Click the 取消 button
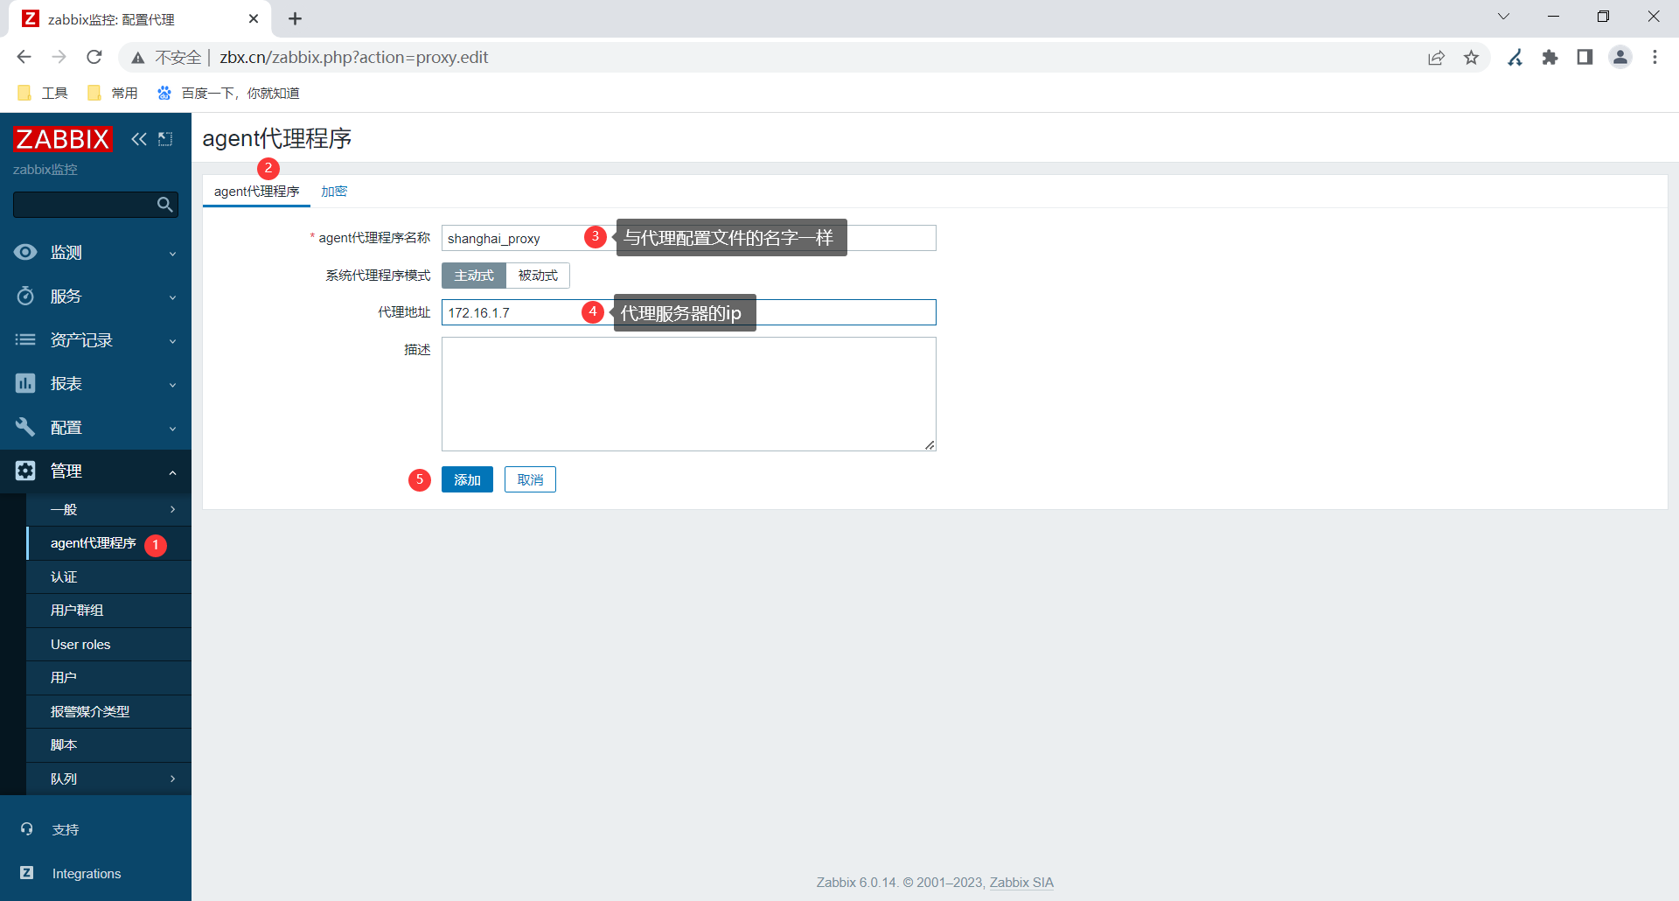 point(530,479)
